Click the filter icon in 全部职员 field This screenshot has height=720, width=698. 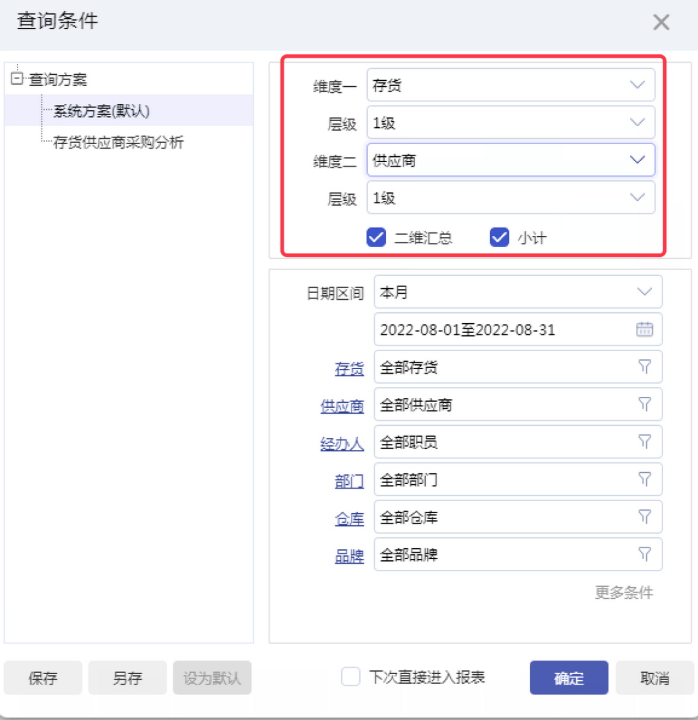coord(644,442)
